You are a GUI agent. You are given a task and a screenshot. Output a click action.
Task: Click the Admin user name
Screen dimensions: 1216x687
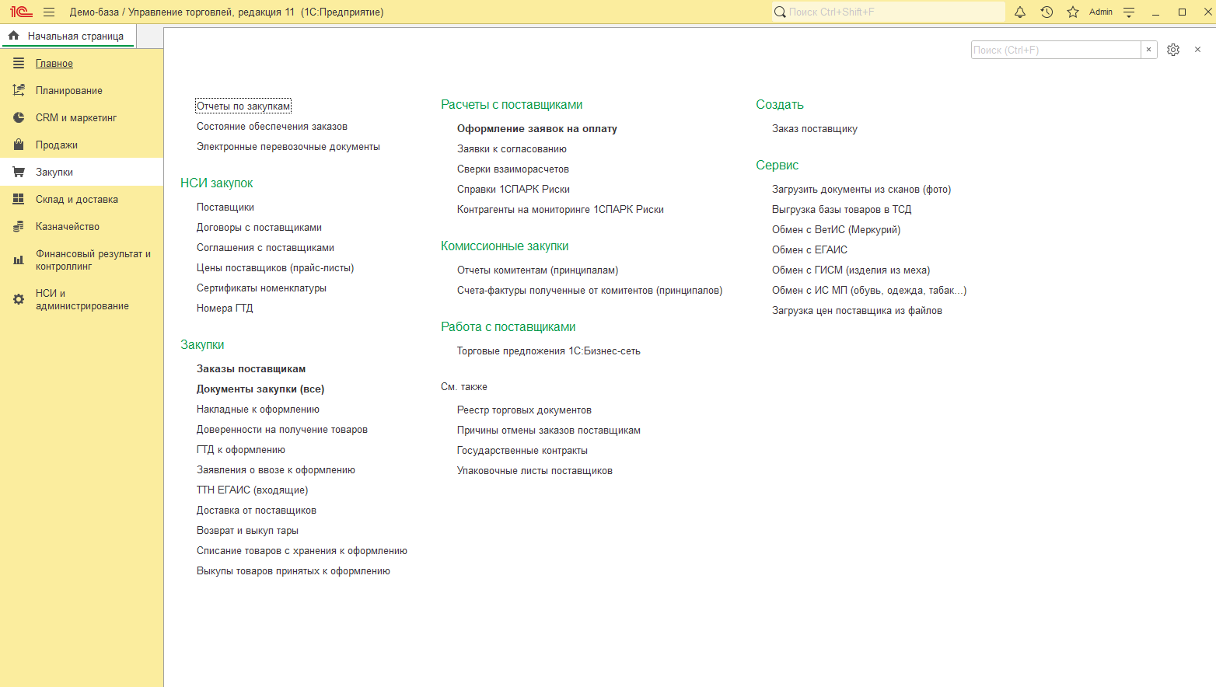point(1101,12)
